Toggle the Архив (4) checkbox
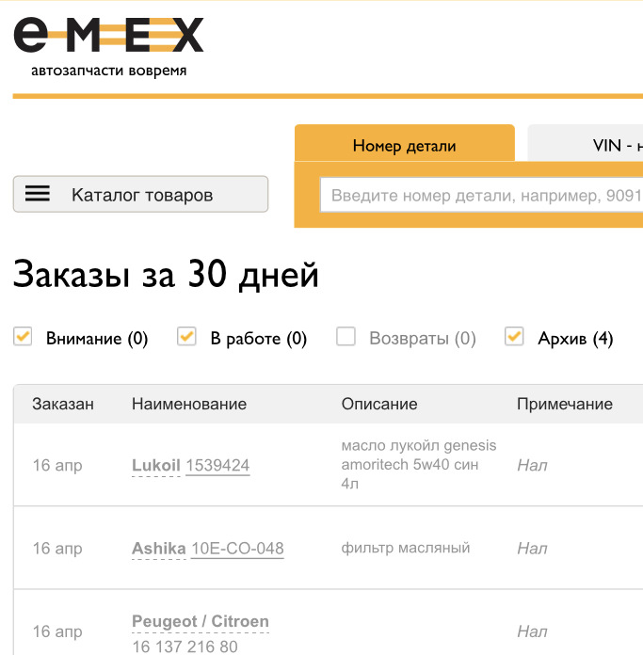 click(514, 337)
